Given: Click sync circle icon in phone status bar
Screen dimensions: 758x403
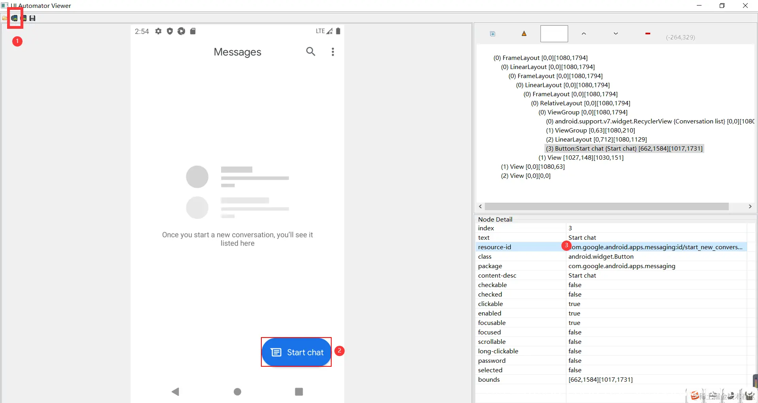Looking at the screenshot, I should point(181,31).
